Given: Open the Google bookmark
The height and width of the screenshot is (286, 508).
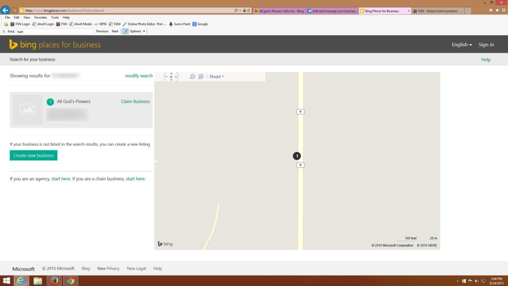Looking at the screenshot, I should (200, 24).
